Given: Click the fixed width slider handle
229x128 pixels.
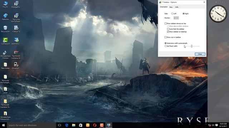Looking at the screenshot, I should pos(192,46).
